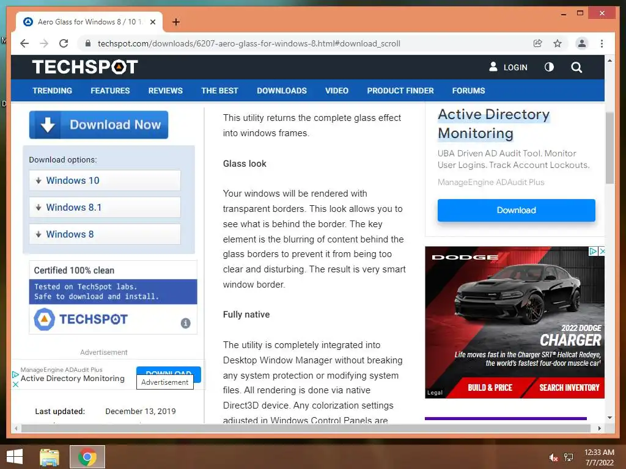Viewport: 626px width, 469px height.
Task: Visit the FORUMS page
Action: pyautogui.click(x=468, y=90)
